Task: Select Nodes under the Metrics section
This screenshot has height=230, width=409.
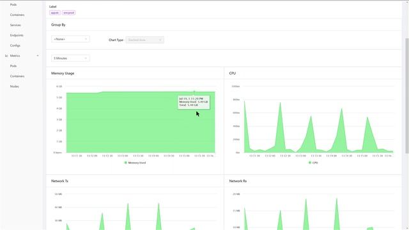Action: 14,86
